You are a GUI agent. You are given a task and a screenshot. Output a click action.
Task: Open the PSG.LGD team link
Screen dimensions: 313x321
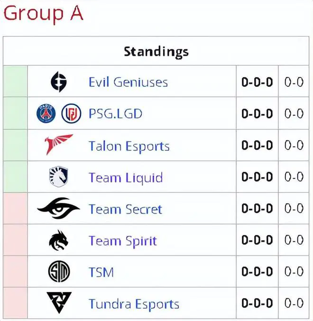click(x=115, y=114)
